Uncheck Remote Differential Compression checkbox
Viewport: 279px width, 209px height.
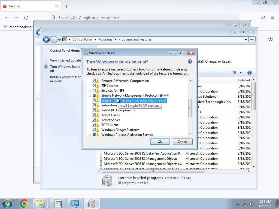tap(94, 81)
